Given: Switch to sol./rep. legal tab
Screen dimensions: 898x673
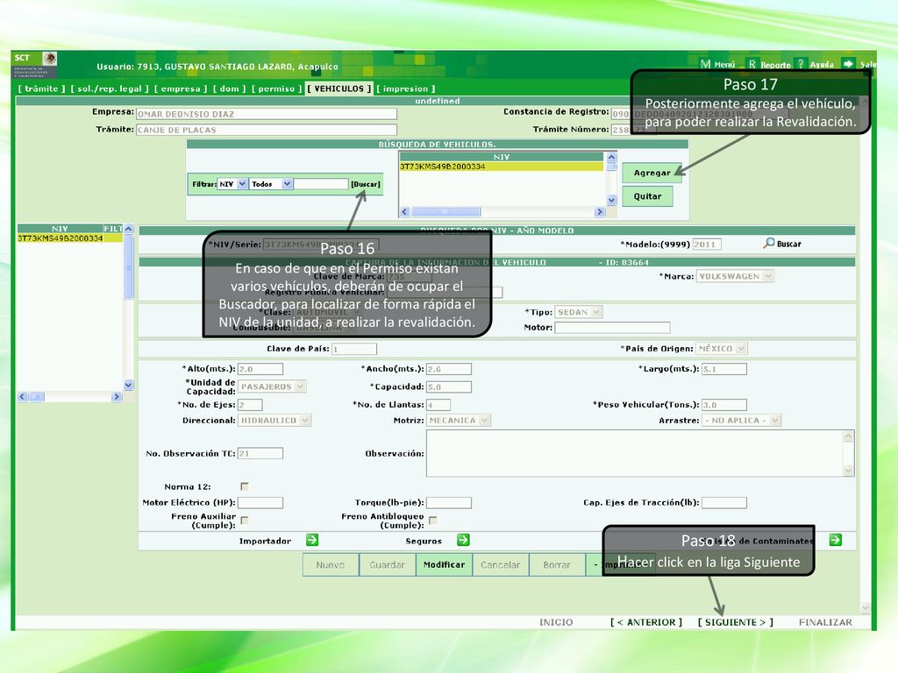Looking at the screenshot, I should click(110, 89).
